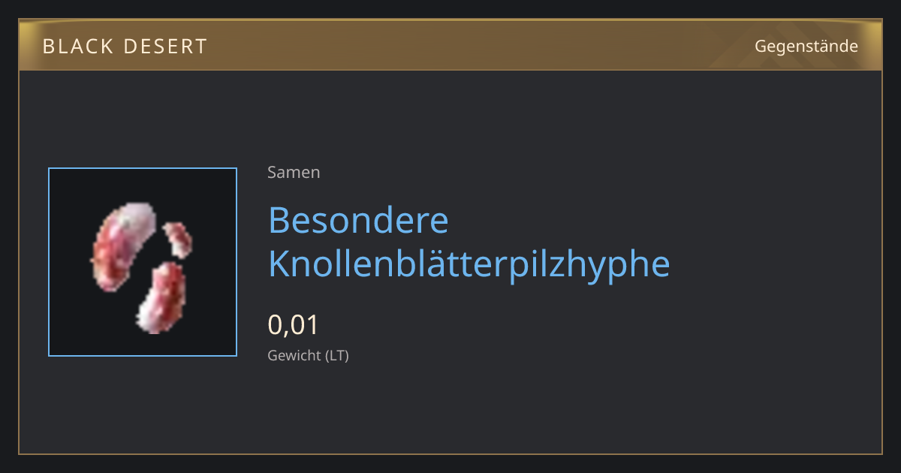Image resolution: width=901 pixels, height=473 pixels.
Task: Open the Besondere Knollenblätterpilzhyphe item title
Action: [x=469, y=242]
